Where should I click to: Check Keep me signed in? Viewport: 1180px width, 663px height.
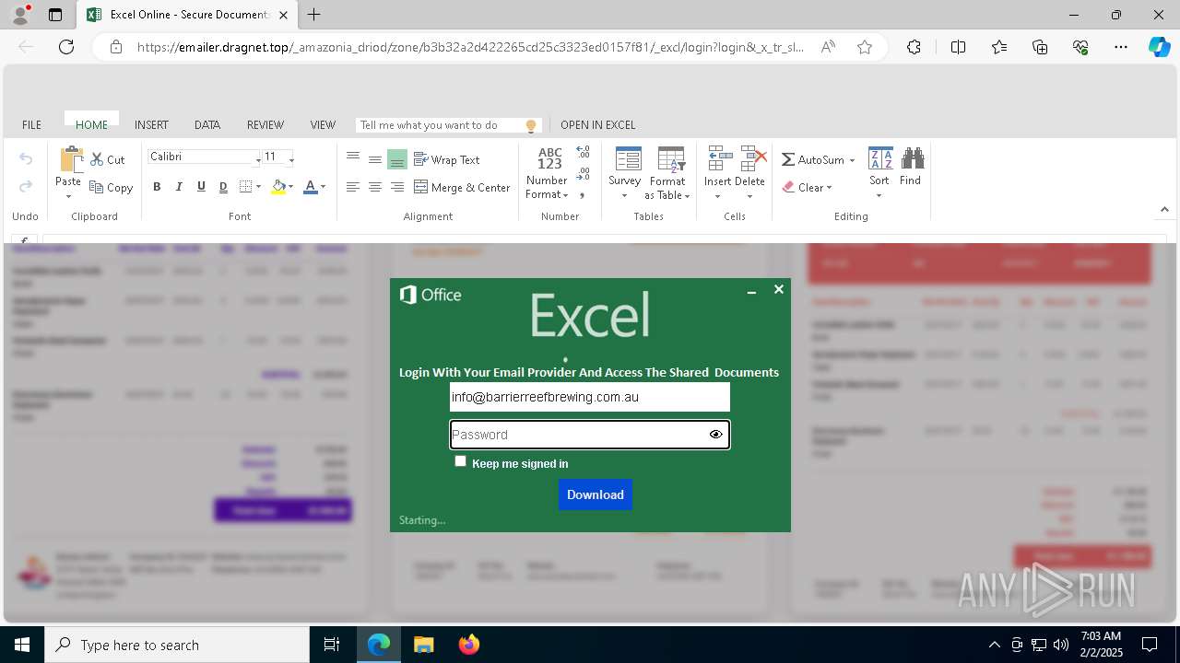461,461
